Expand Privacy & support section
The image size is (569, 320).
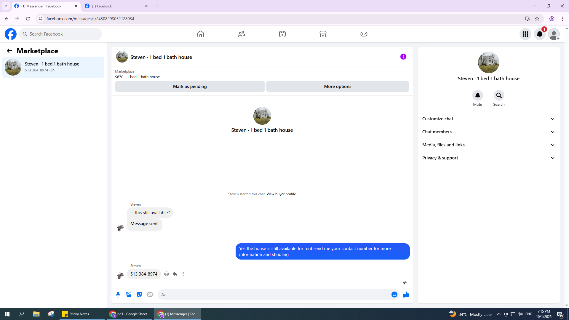488,158
